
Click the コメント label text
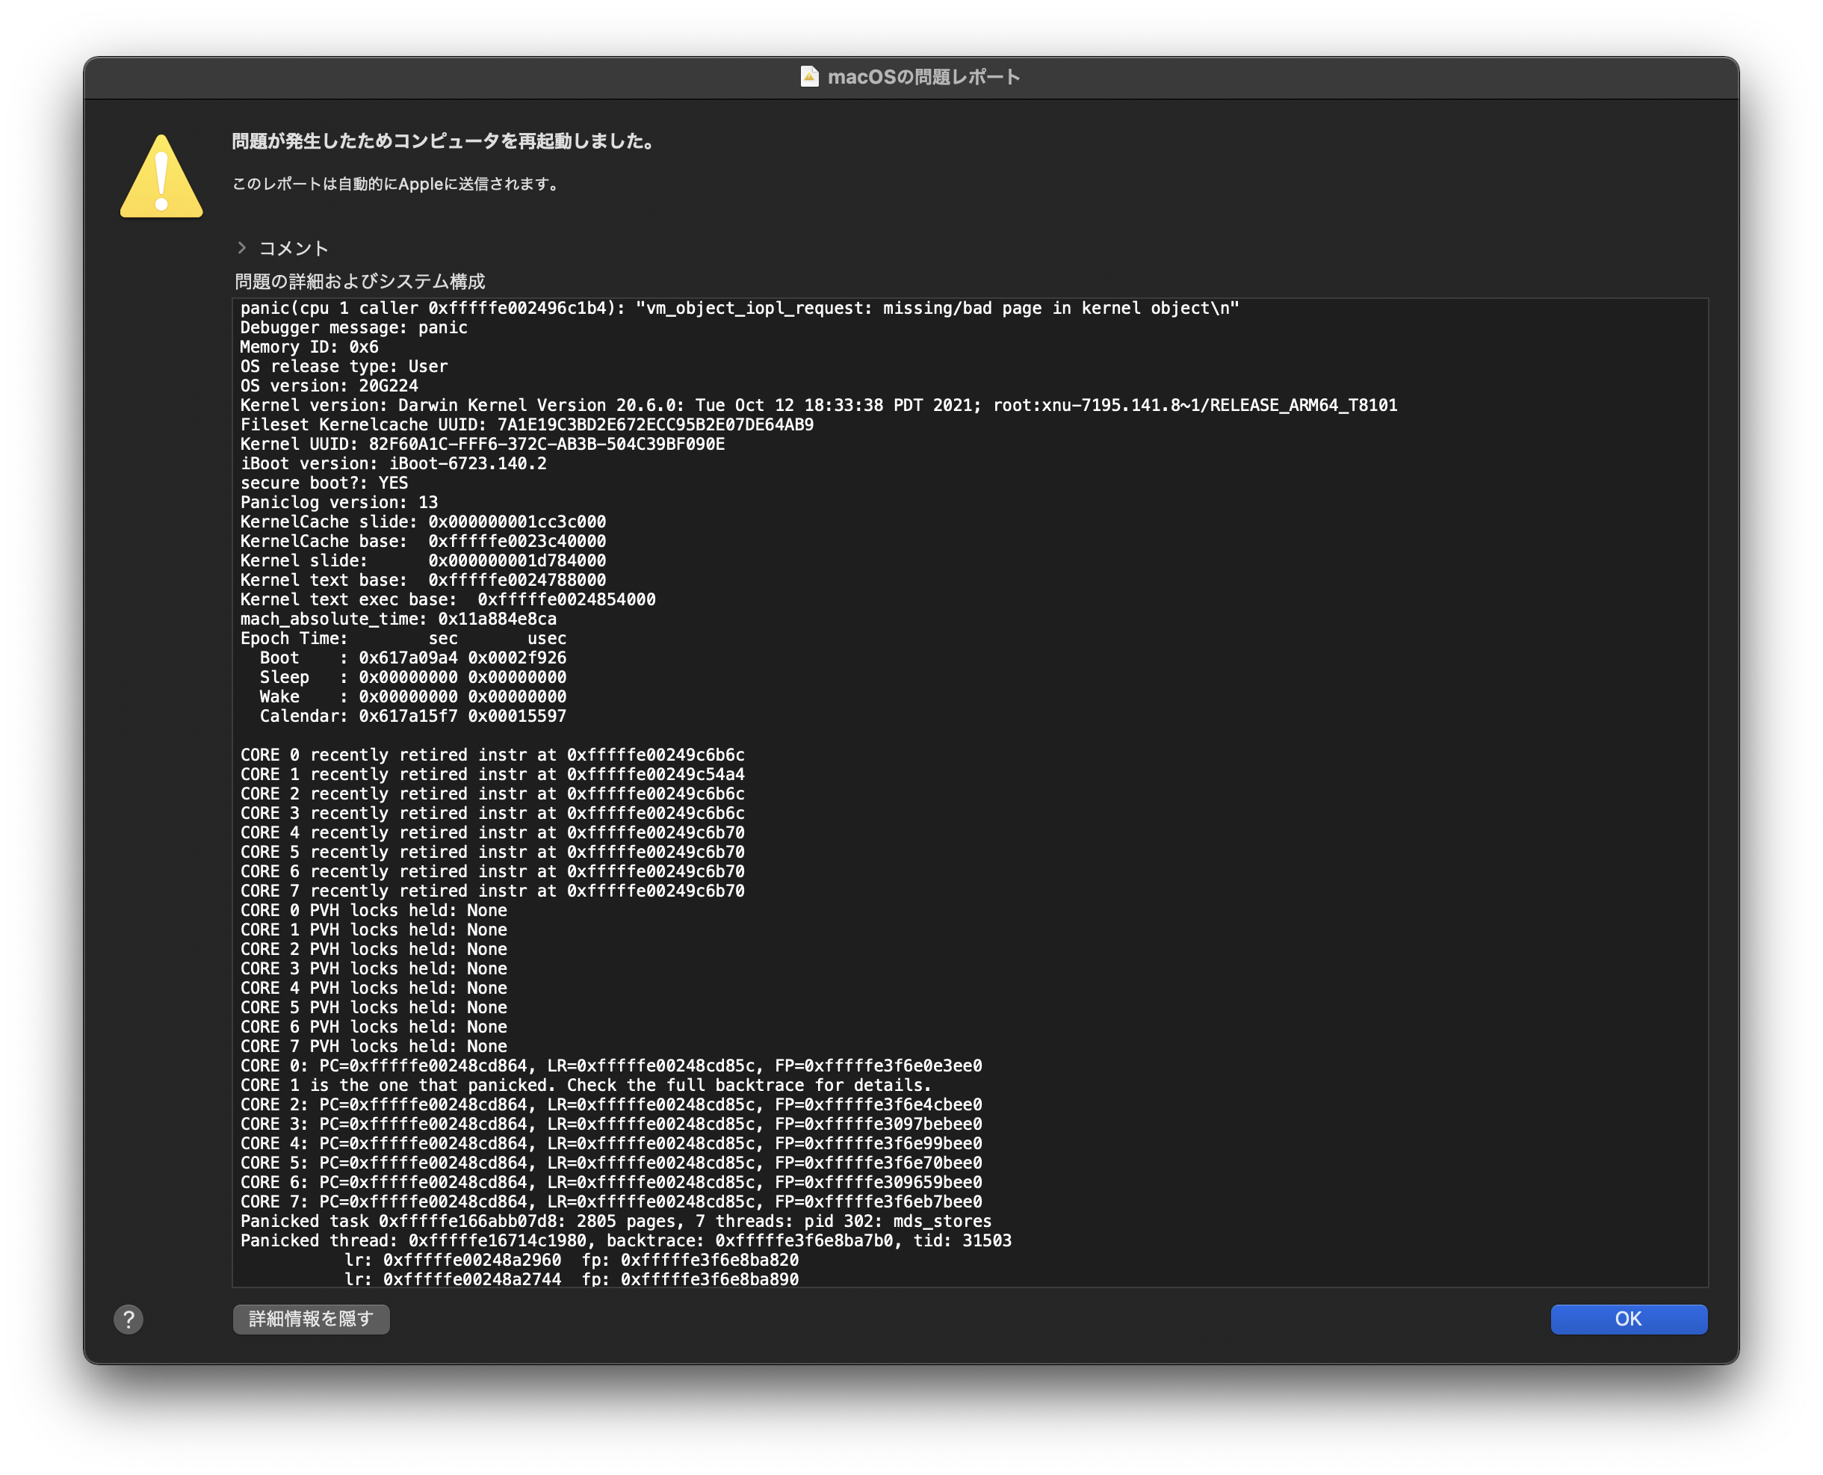click(293, 248)
